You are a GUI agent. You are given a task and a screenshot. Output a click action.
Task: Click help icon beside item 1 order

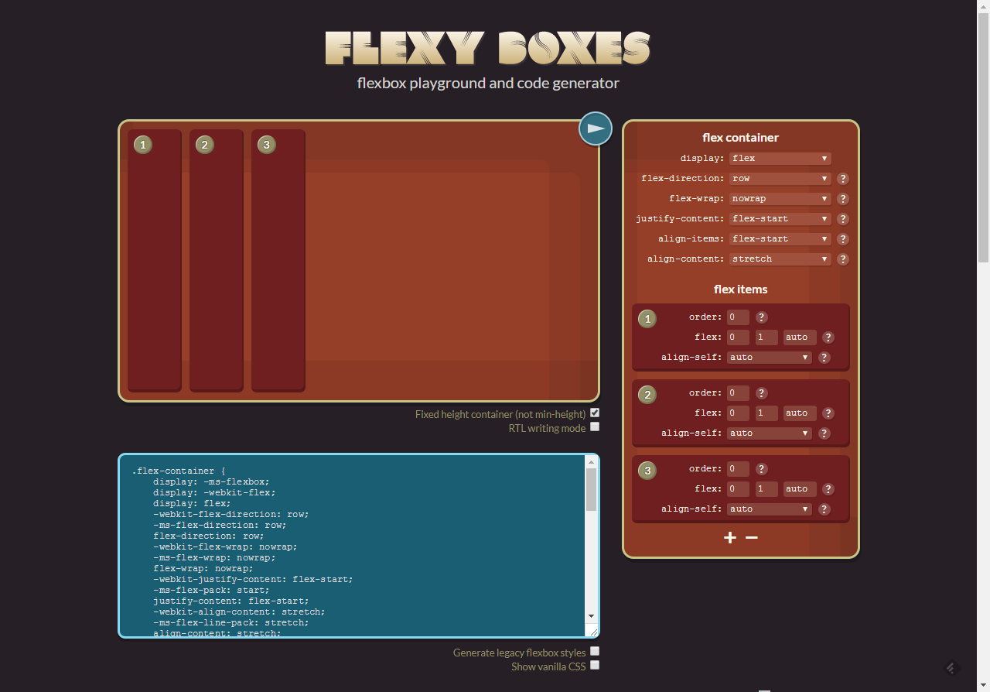[761, 317]
